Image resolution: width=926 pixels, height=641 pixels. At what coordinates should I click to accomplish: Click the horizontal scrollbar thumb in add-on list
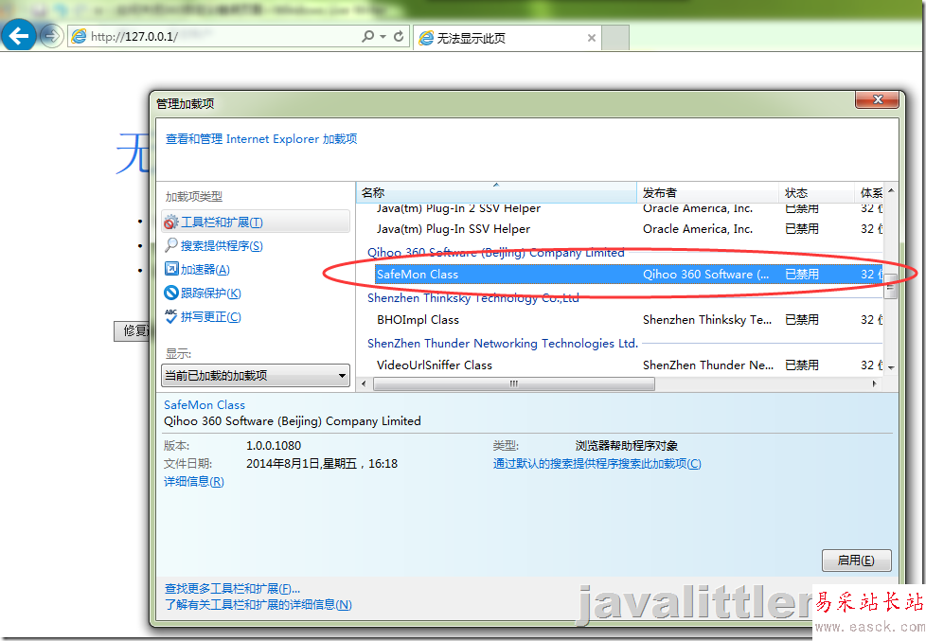[x=514, y=384]
